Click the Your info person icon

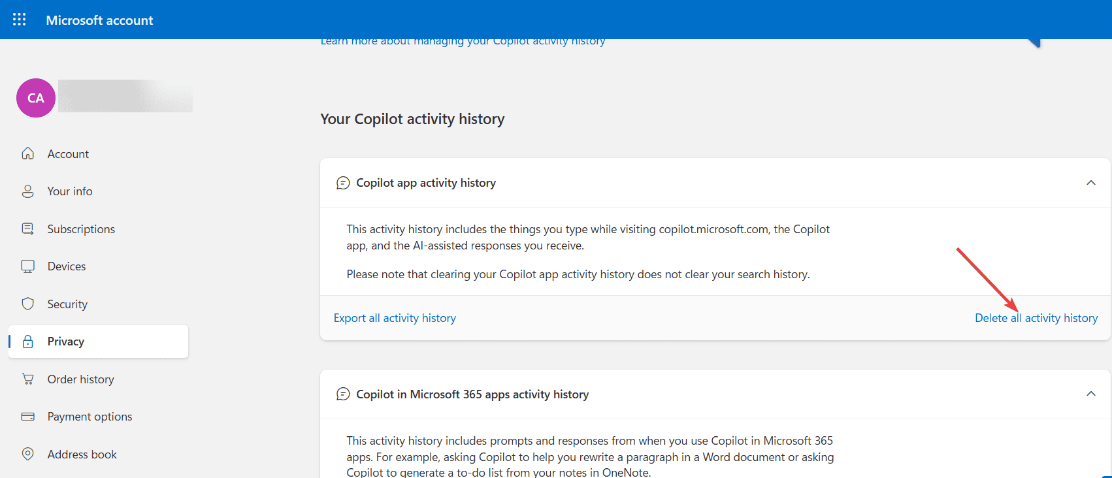[27, 191]
